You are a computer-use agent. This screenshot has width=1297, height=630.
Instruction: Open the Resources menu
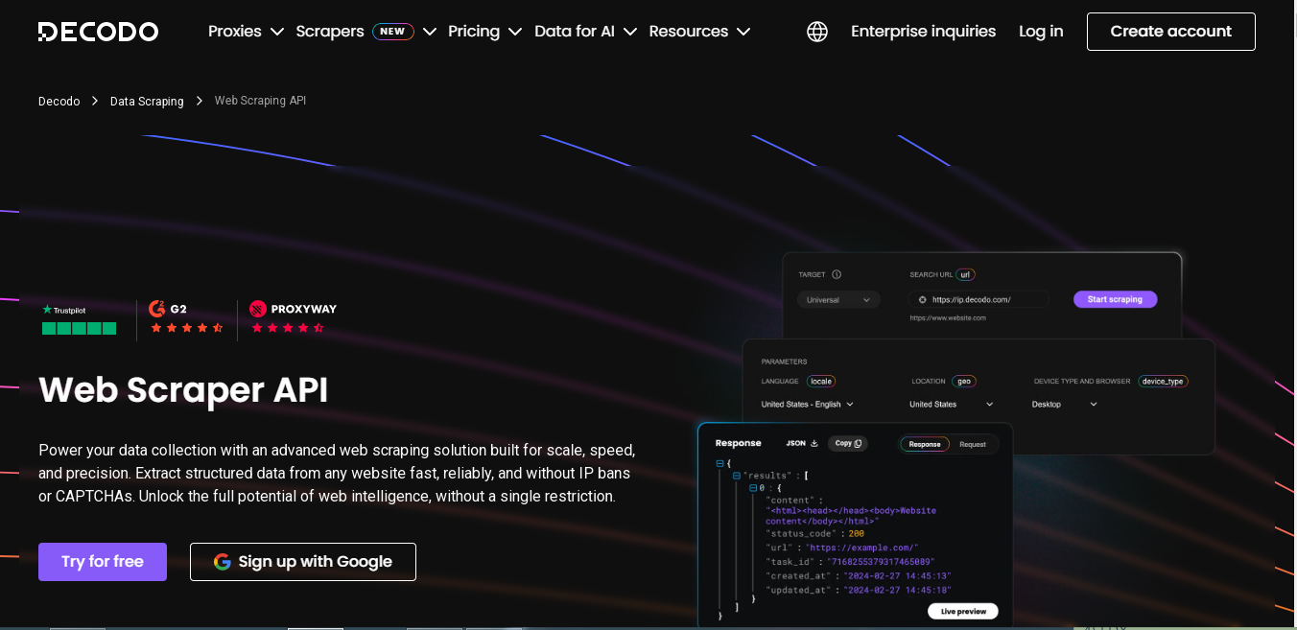[699, 32]
